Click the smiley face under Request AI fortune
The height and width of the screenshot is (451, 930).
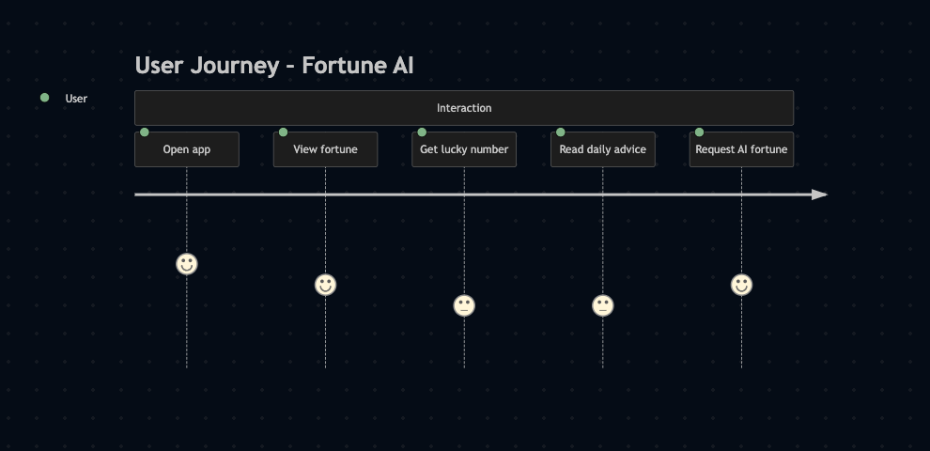pos(741,285)
